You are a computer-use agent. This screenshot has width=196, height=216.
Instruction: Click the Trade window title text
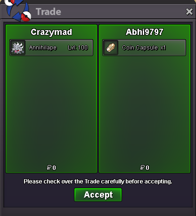(49, 12)
